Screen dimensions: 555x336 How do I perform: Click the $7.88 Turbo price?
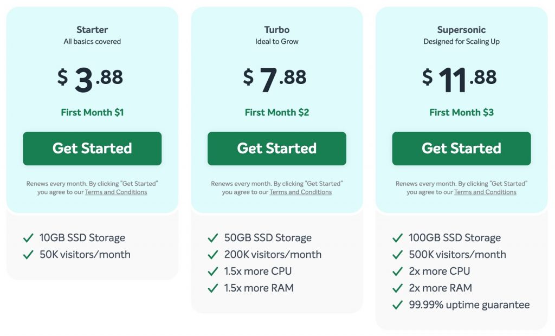click(x=275, y=80)
